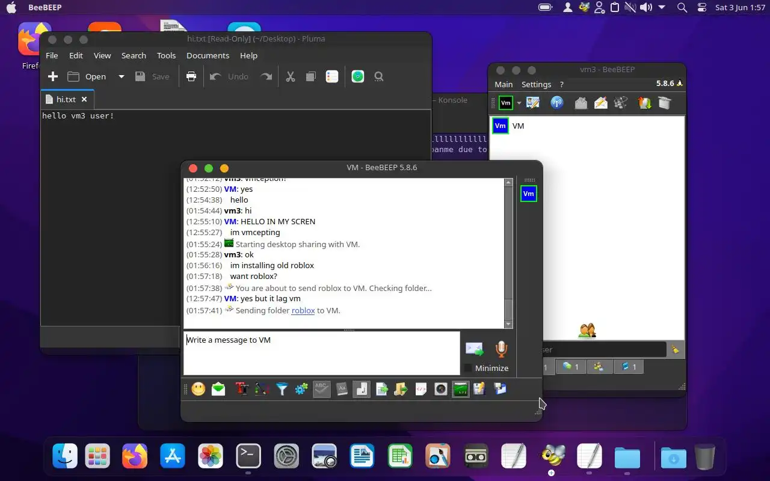
Task: Click the chat scrollbar up arrow
Action: coord(508,182)
